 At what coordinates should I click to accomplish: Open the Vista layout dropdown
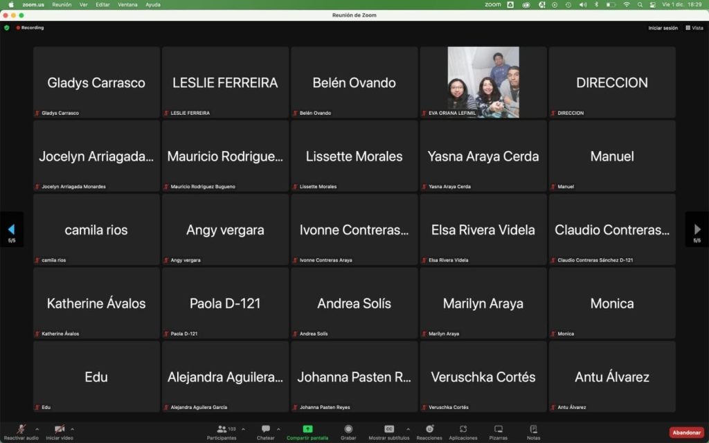694,28
